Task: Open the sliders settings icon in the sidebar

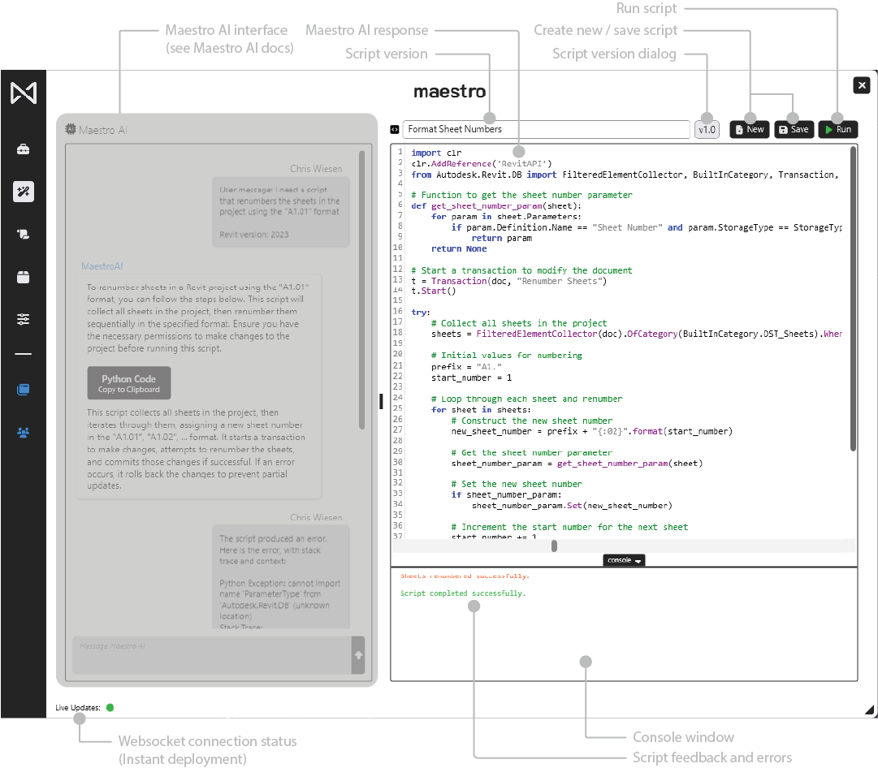Action: click(x=23, y=319)
